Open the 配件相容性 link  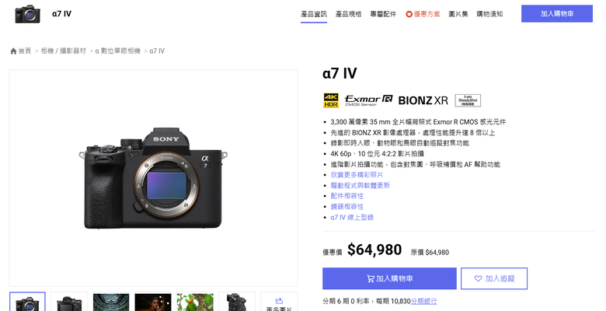(347, 196)
